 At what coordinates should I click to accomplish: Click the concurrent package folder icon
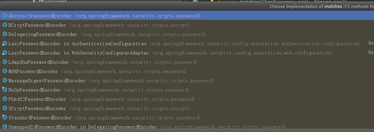pos(41,1)
